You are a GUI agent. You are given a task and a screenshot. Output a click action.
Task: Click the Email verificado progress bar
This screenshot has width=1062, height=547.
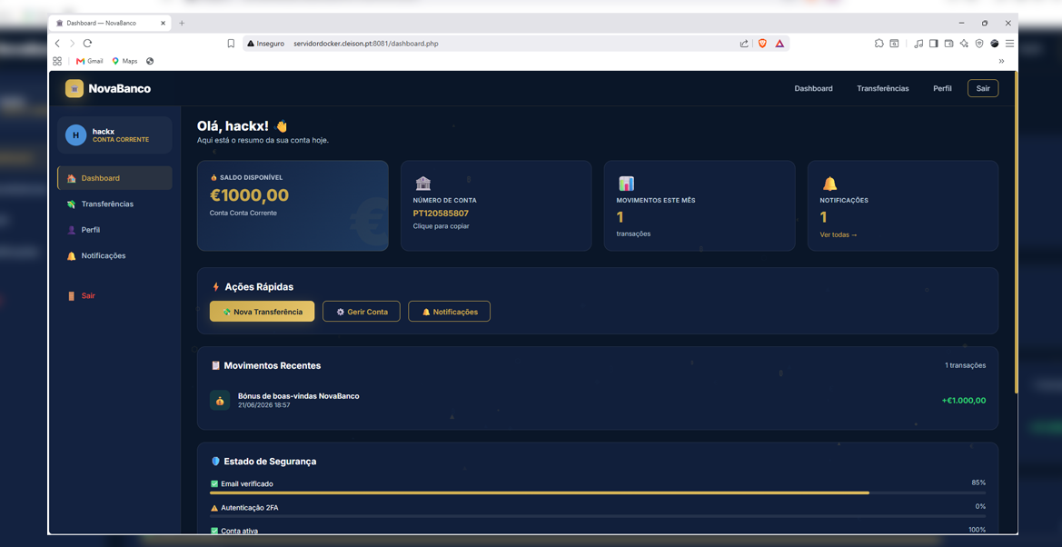pos(598,492)
